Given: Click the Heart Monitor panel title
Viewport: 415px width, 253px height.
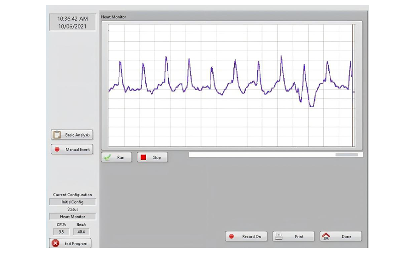Looking at the screenshot, I should coord(113,17).
